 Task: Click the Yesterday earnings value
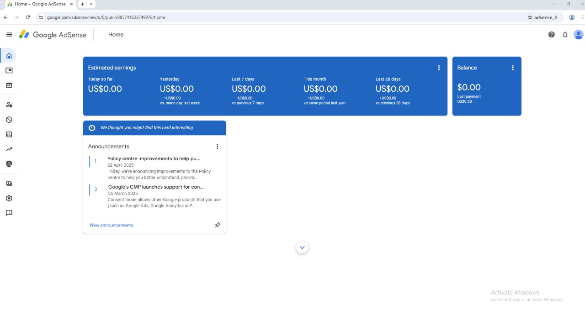[x=177, y=89]
